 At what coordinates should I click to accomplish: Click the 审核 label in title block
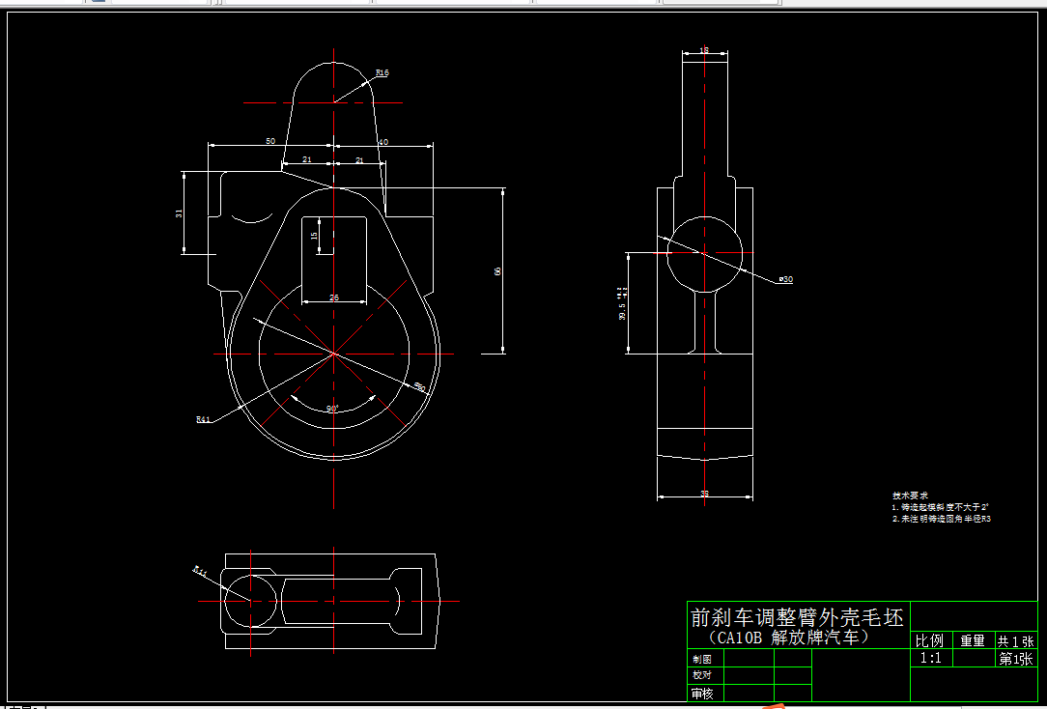[702, 694]
